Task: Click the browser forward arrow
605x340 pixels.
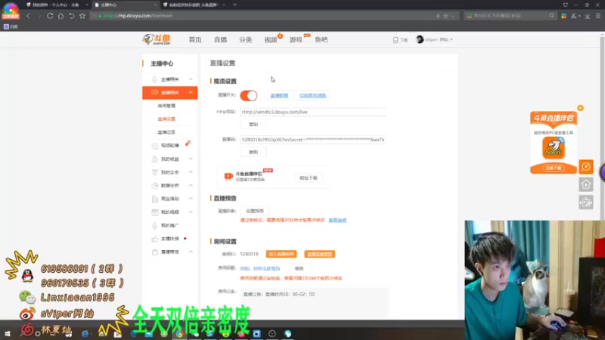Action: [x=39, y=16]
